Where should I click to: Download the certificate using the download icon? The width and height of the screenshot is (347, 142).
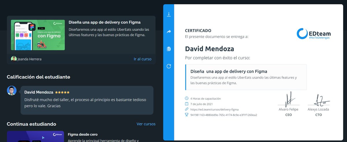169,14
